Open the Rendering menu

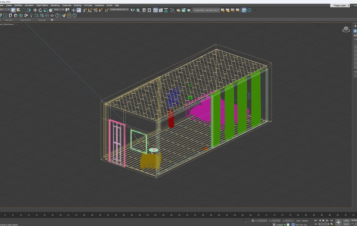click(55, 5)
